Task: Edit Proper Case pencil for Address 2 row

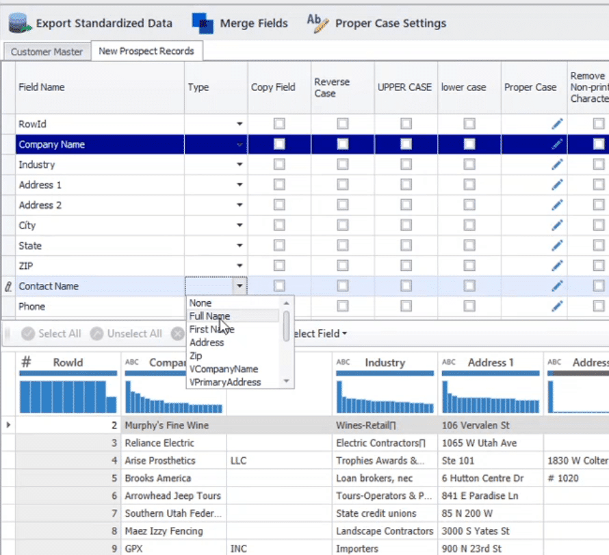Action: [557, 205]
